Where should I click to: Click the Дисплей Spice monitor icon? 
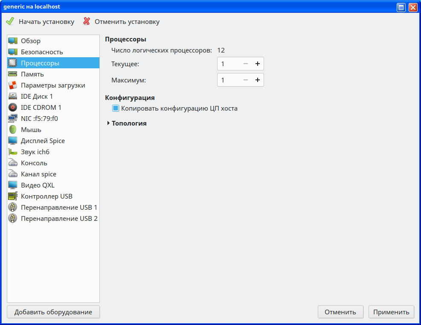point(13,141)
